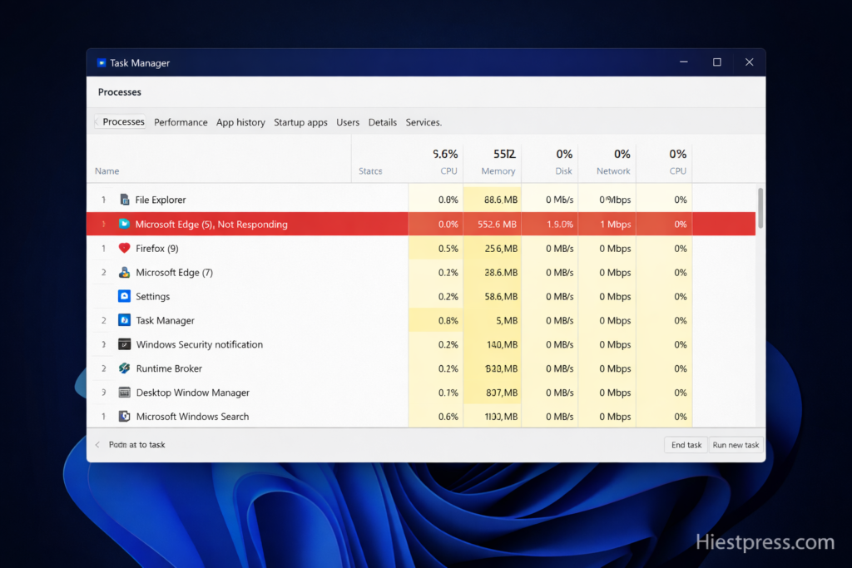852x568 pixels.
Task: Expand the Task Manager process row
Action: click(104, 320)
